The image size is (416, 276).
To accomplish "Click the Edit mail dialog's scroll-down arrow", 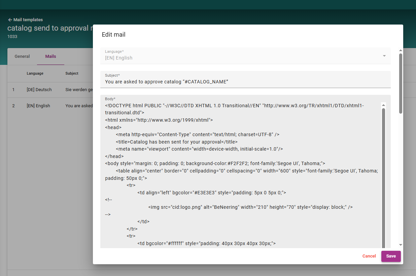I will point(401,245).
